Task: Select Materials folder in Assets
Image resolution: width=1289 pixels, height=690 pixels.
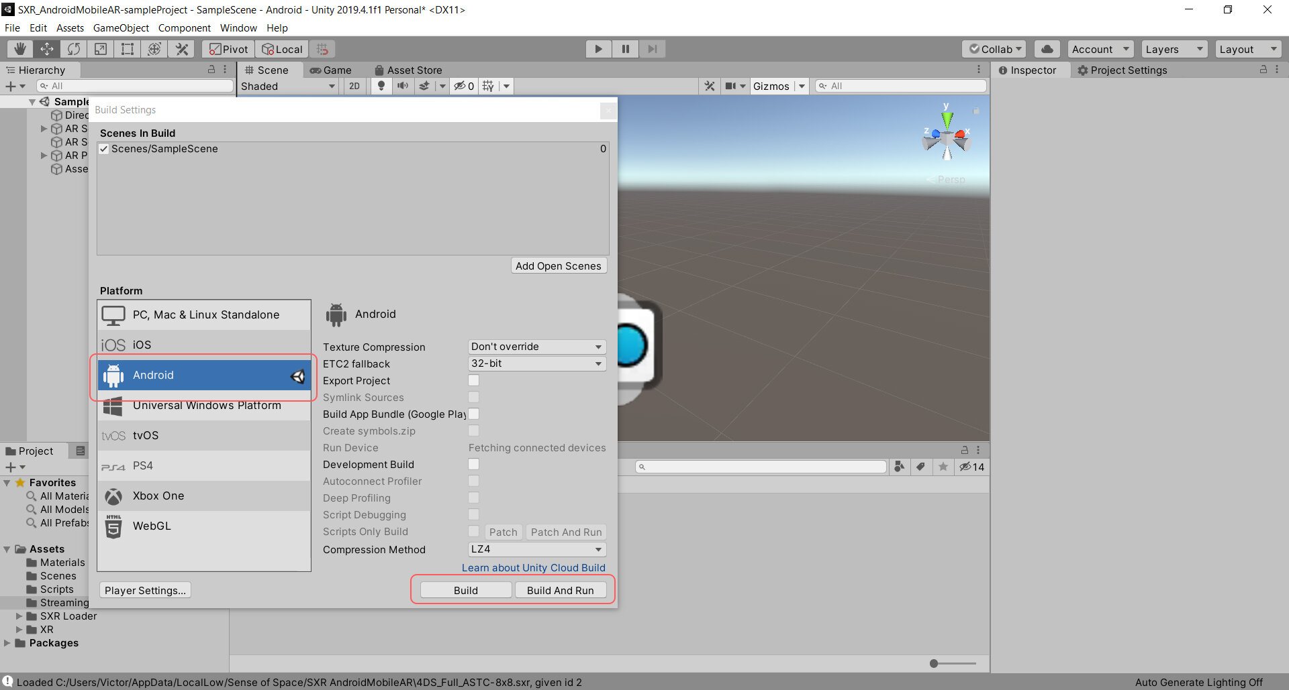Action: tap(56, 562)
